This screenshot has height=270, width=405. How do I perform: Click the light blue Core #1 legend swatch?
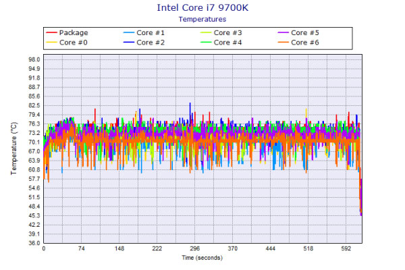pyautogui.click(x=129, y=32)
